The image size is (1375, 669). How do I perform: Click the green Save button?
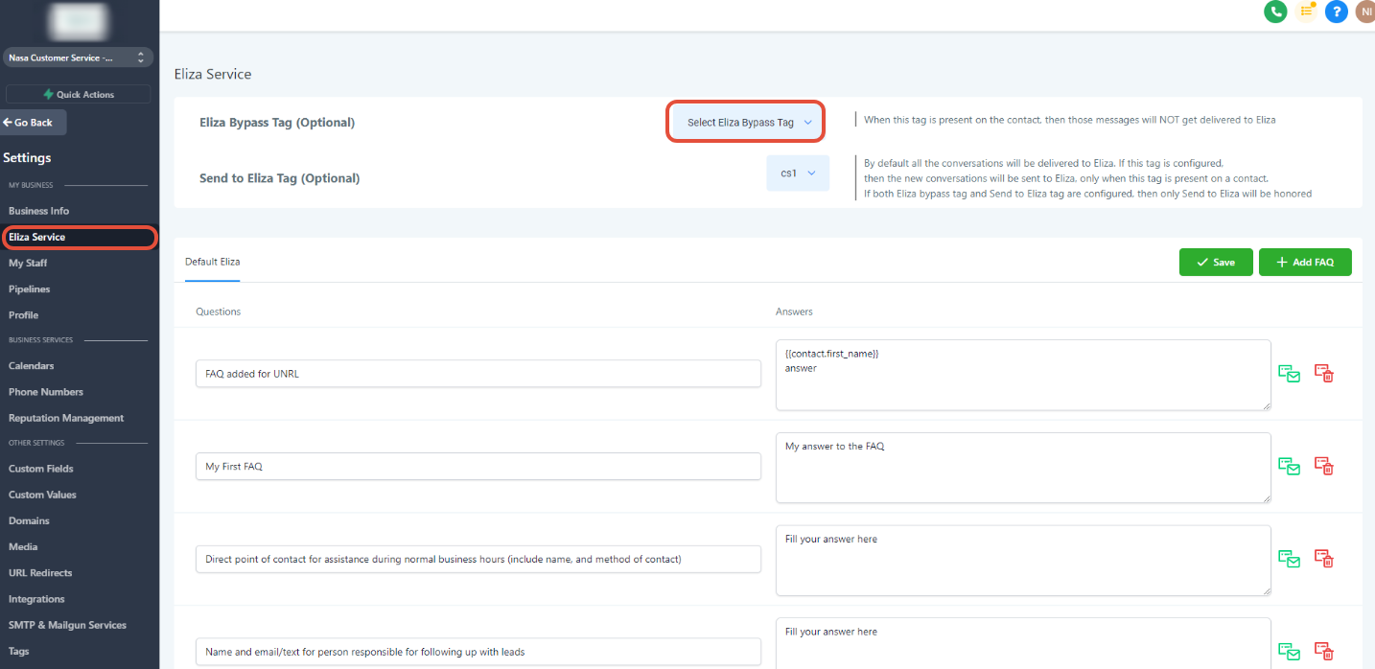1216,262
